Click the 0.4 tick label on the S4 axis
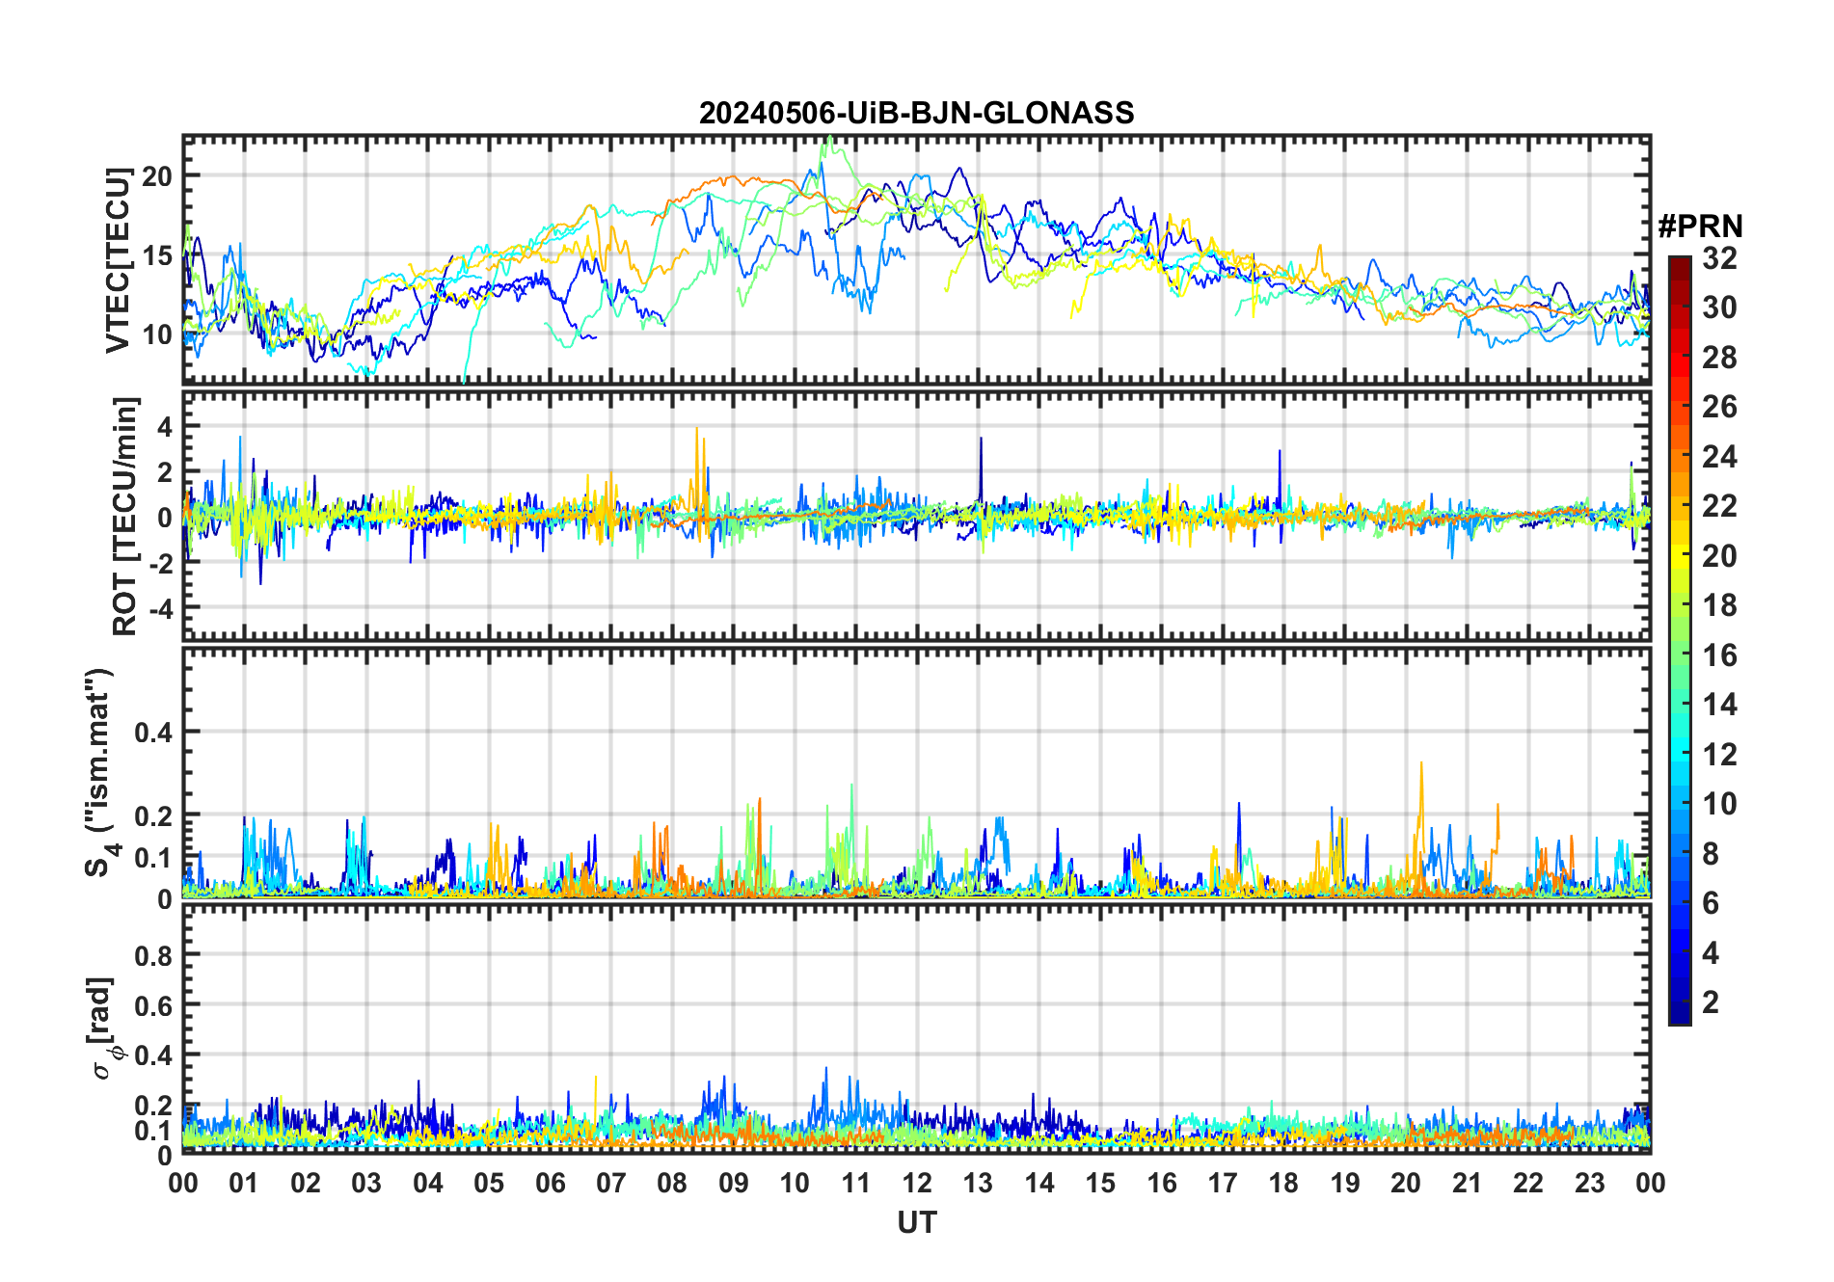 tap(153, 733)
